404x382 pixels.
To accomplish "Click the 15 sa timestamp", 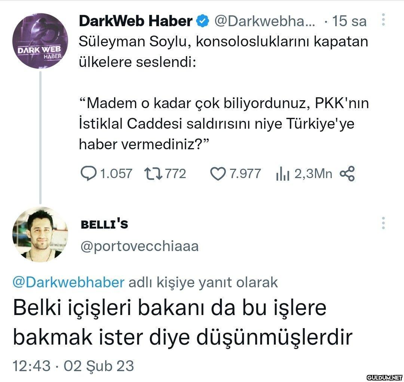I will point(349,21).
